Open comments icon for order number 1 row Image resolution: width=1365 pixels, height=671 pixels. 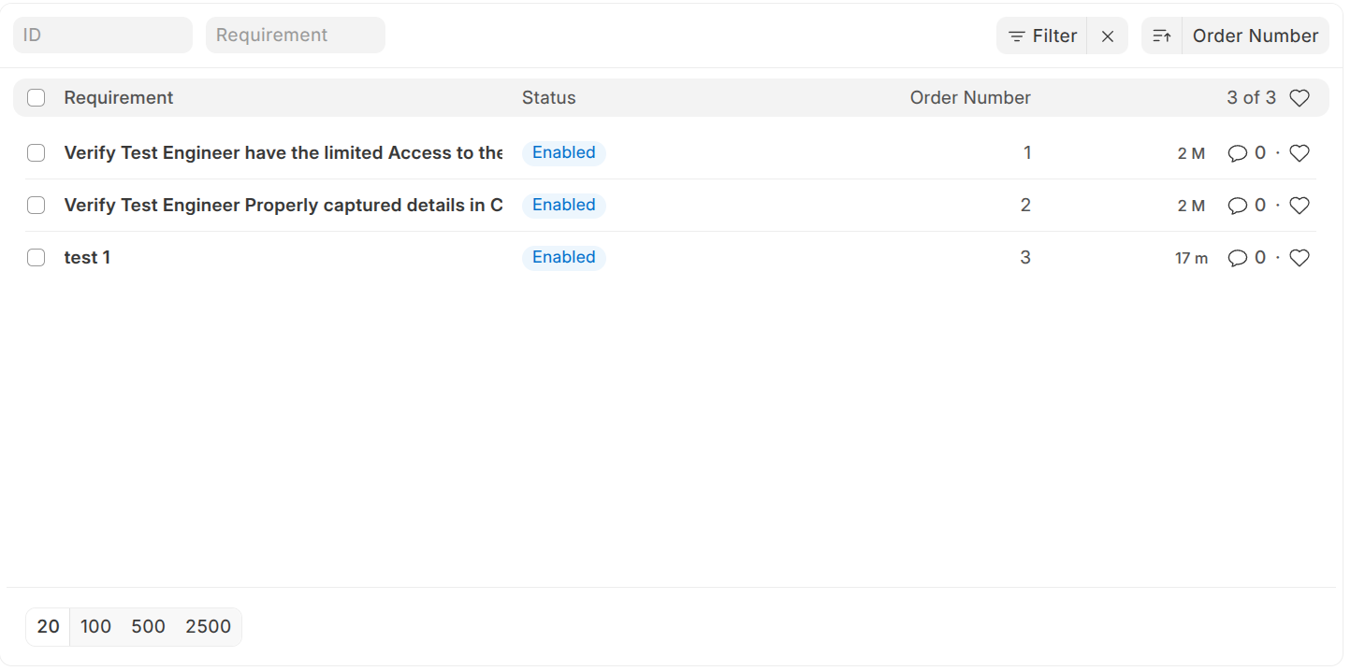1238,153
